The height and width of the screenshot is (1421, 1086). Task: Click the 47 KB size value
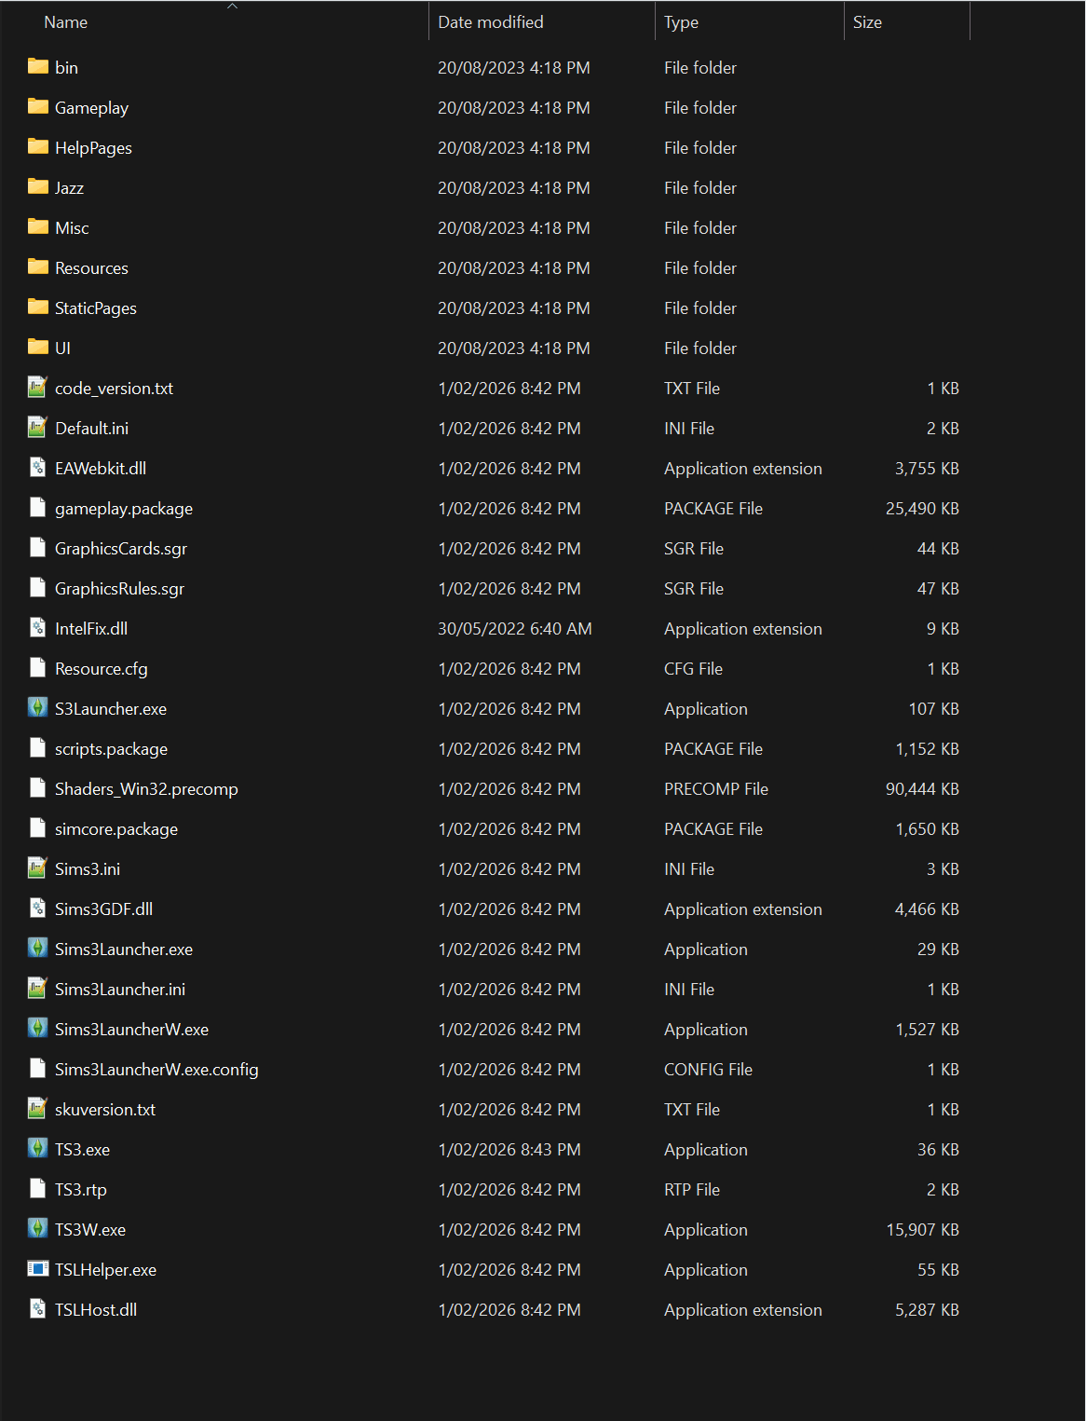(938, 588)
